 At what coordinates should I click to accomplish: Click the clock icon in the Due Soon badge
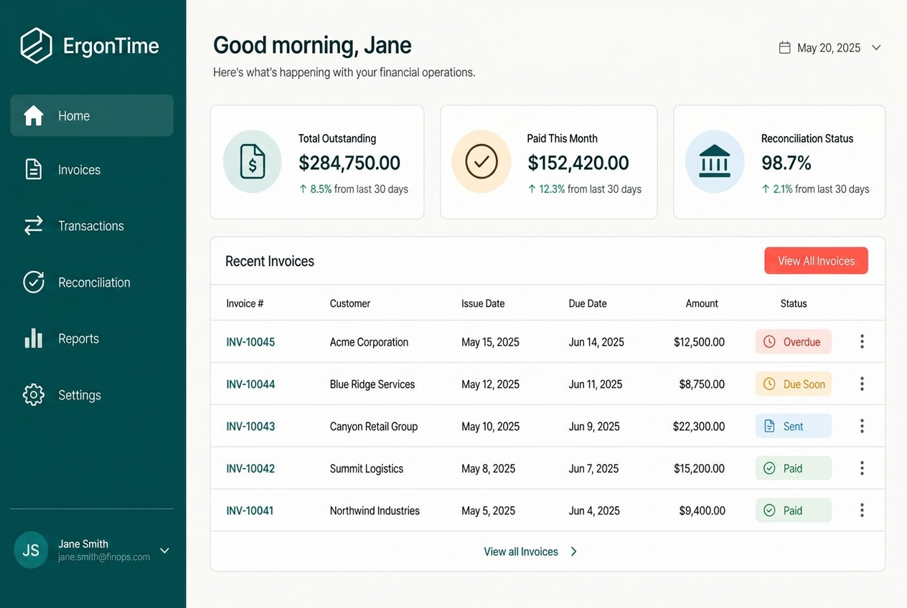pyautogui.click(x=769, y=384)
